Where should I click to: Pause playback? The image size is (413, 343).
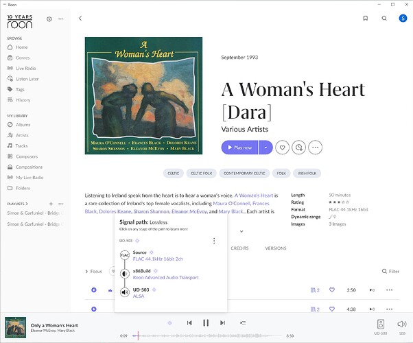(206, 322)
